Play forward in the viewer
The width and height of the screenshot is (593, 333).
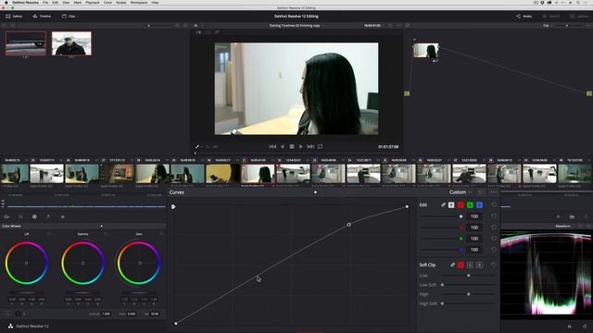300,146
